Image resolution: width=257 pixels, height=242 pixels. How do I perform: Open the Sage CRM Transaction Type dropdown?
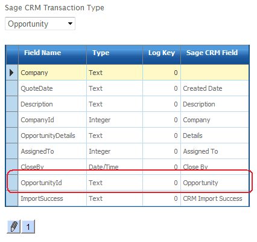[40, 24]
